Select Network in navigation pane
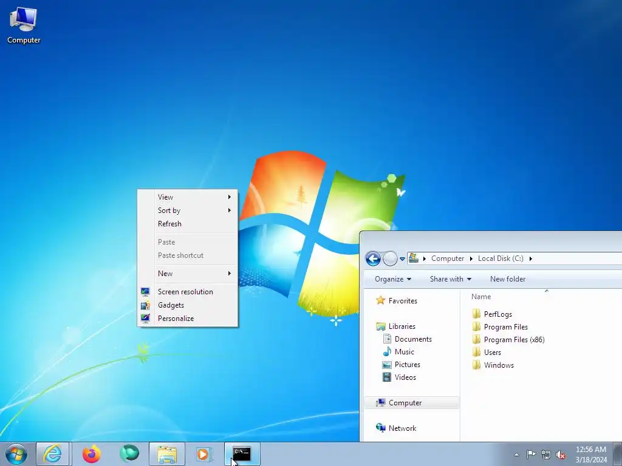The width and height of the screenshot is (622, 466). pyautogui.click(x=402, y=428)
